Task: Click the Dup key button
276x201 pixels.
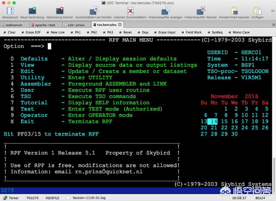Action: (x=143, y=32)
